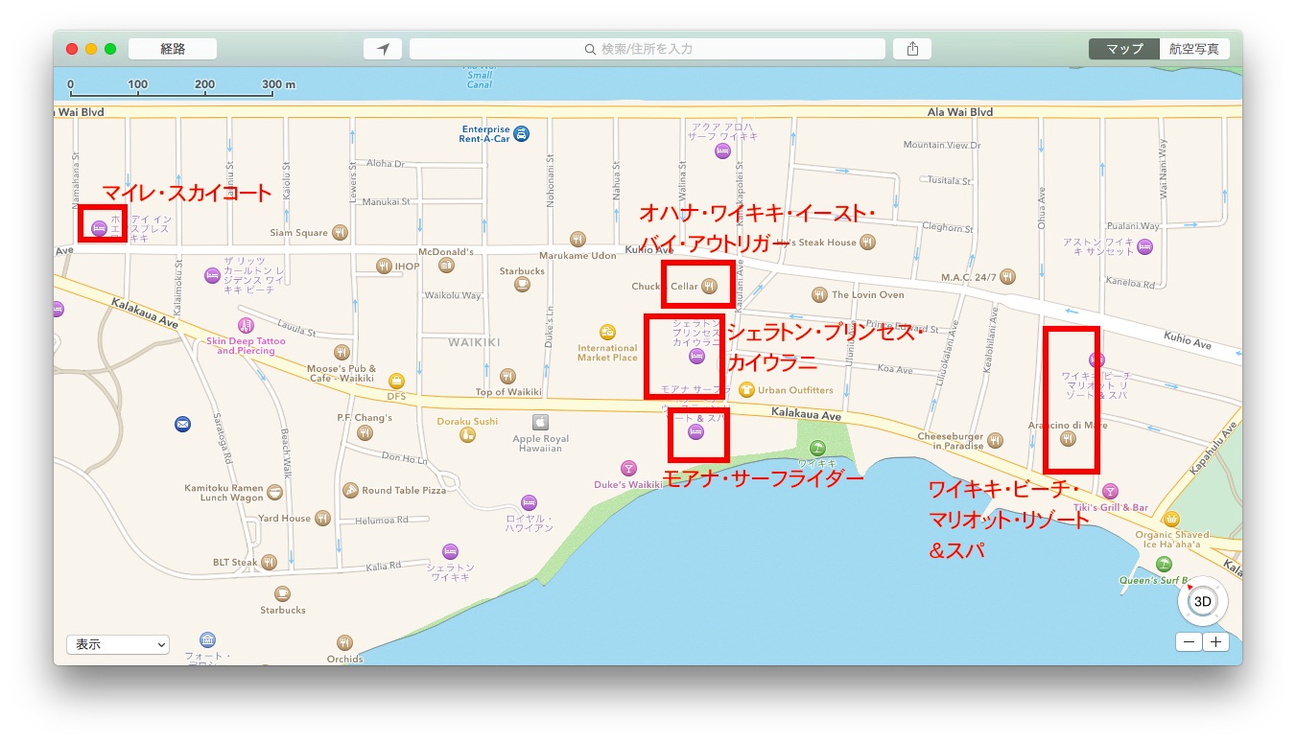Click the Ala Wai Blvd street label
Image resolution: width=1296 pixels, height=742 pixels.
pyautogui.click(x=959, y=112)
